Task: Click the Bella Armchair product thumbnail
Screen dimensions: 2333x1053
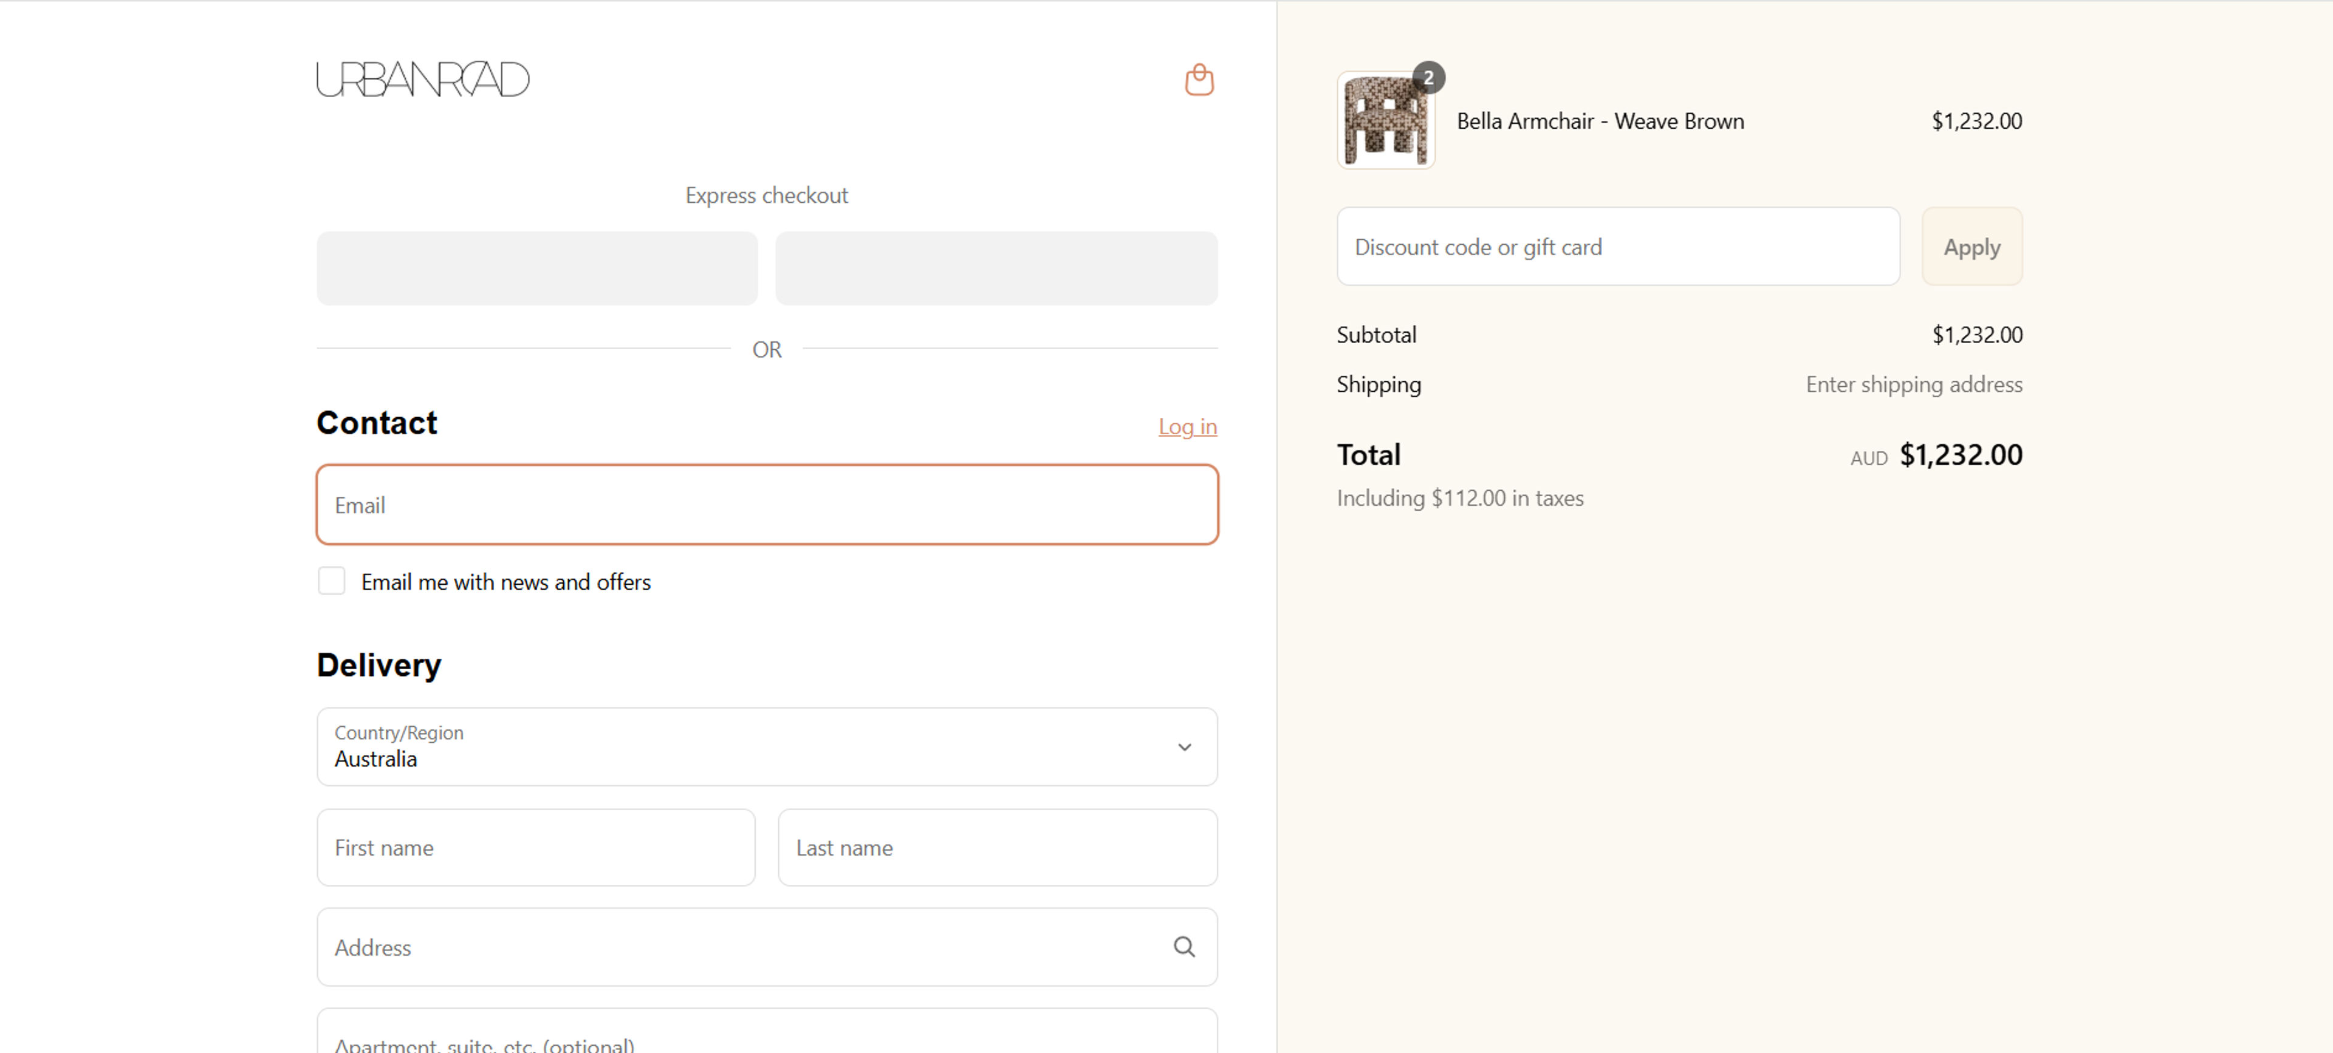Action: pos(1386,120)
